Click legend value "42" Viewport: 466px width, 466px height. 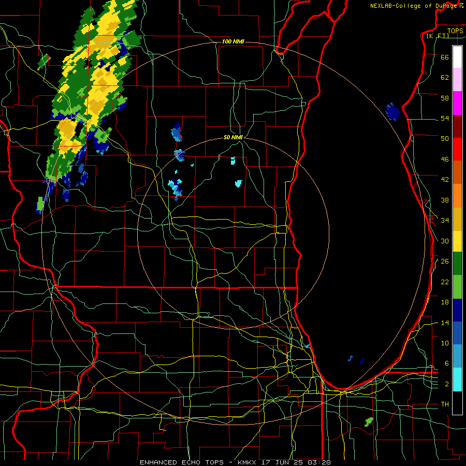pyautogui.click(x=445, y=180)
